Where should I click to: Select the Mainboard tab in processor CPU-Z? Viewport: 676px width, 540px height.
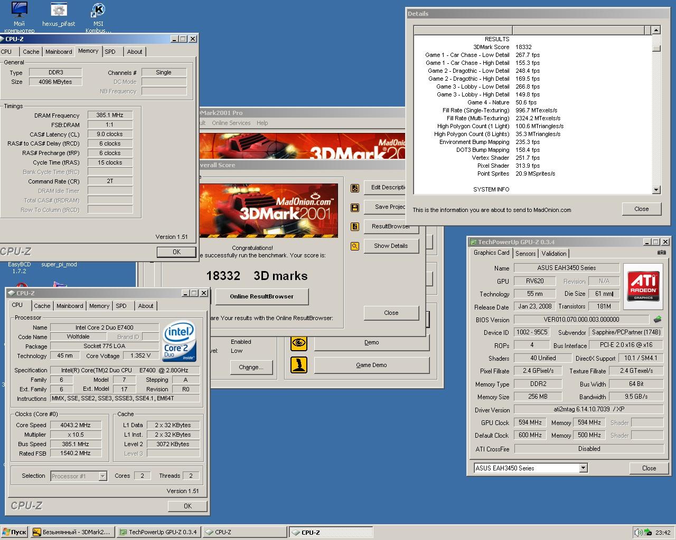click(x=70, y=306)
